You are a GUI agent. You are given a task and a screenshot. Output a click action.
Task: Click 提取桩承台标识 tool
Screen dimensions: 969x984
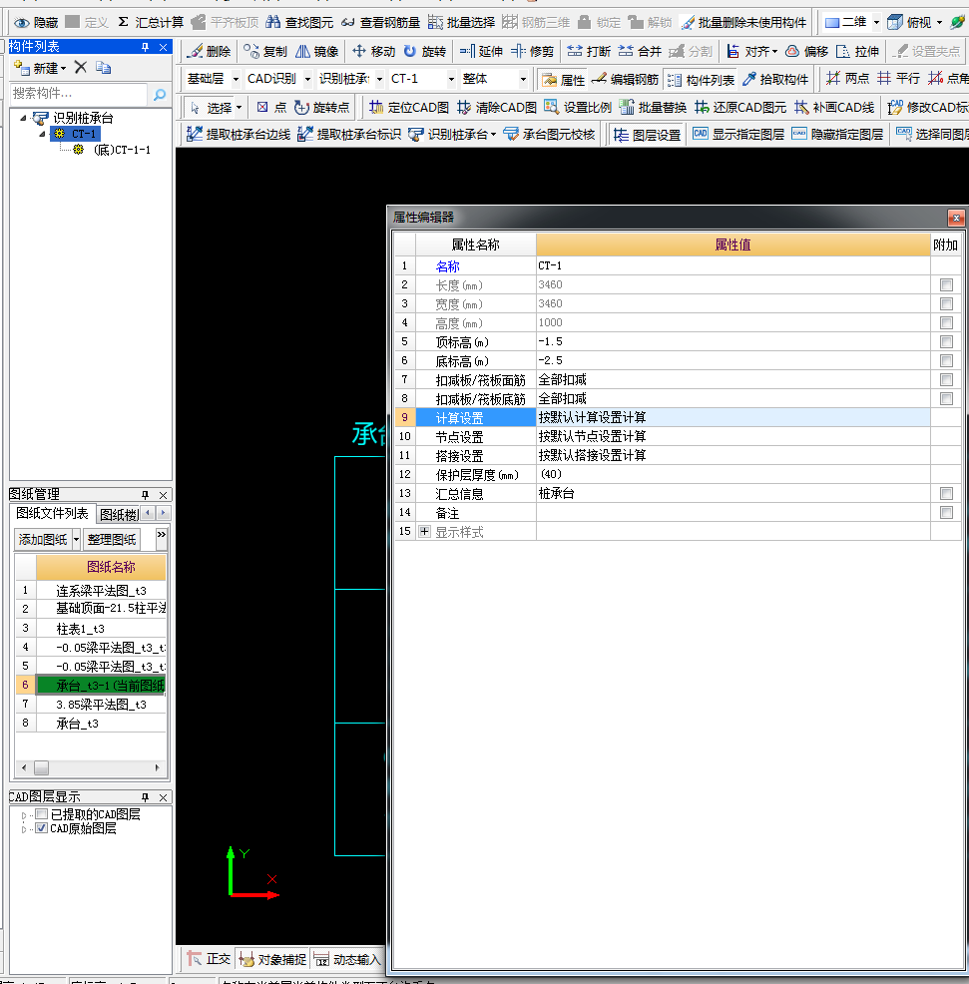349,134
